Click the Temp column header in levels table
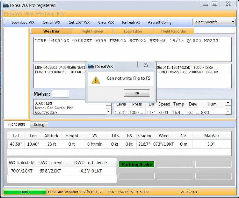This screenshot has width=239, height=198. pos(179,104)
